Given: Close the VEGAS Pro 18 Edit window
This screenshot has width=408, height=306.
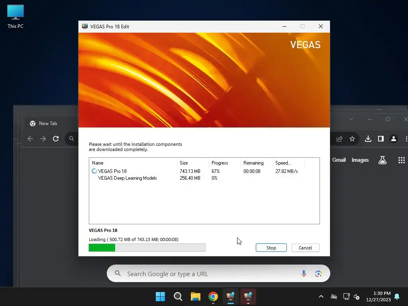Looking at the screenshot, I should pos(321,26).
